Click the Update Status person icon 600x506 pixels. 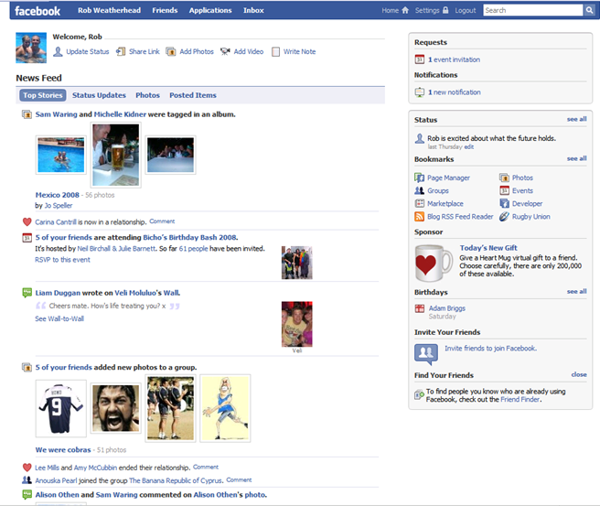[x=58, y=51]
